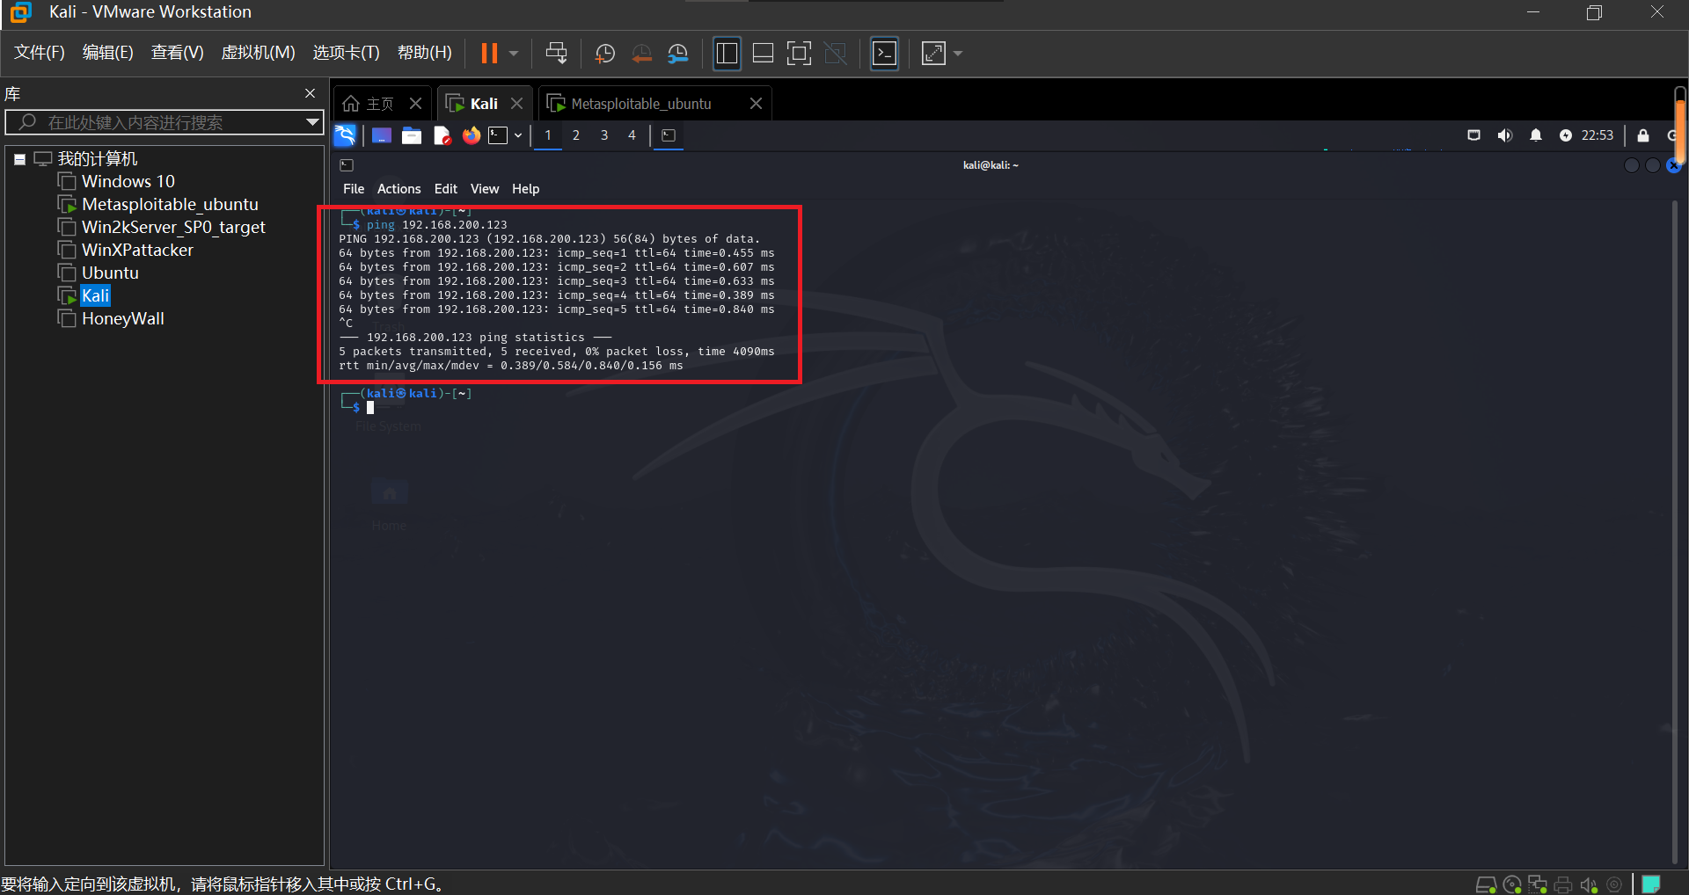Select HoneyWall in the library
Image resolution: width=1689 pixels, height=895 pixels.
(x=123, y=318)
